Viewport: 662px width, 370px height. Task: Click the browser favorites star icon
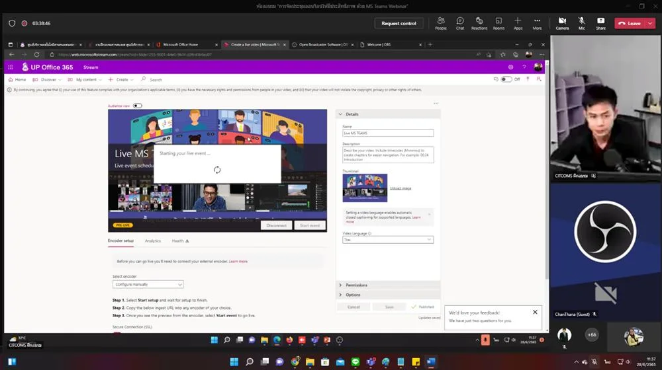(x=503, y=54)
